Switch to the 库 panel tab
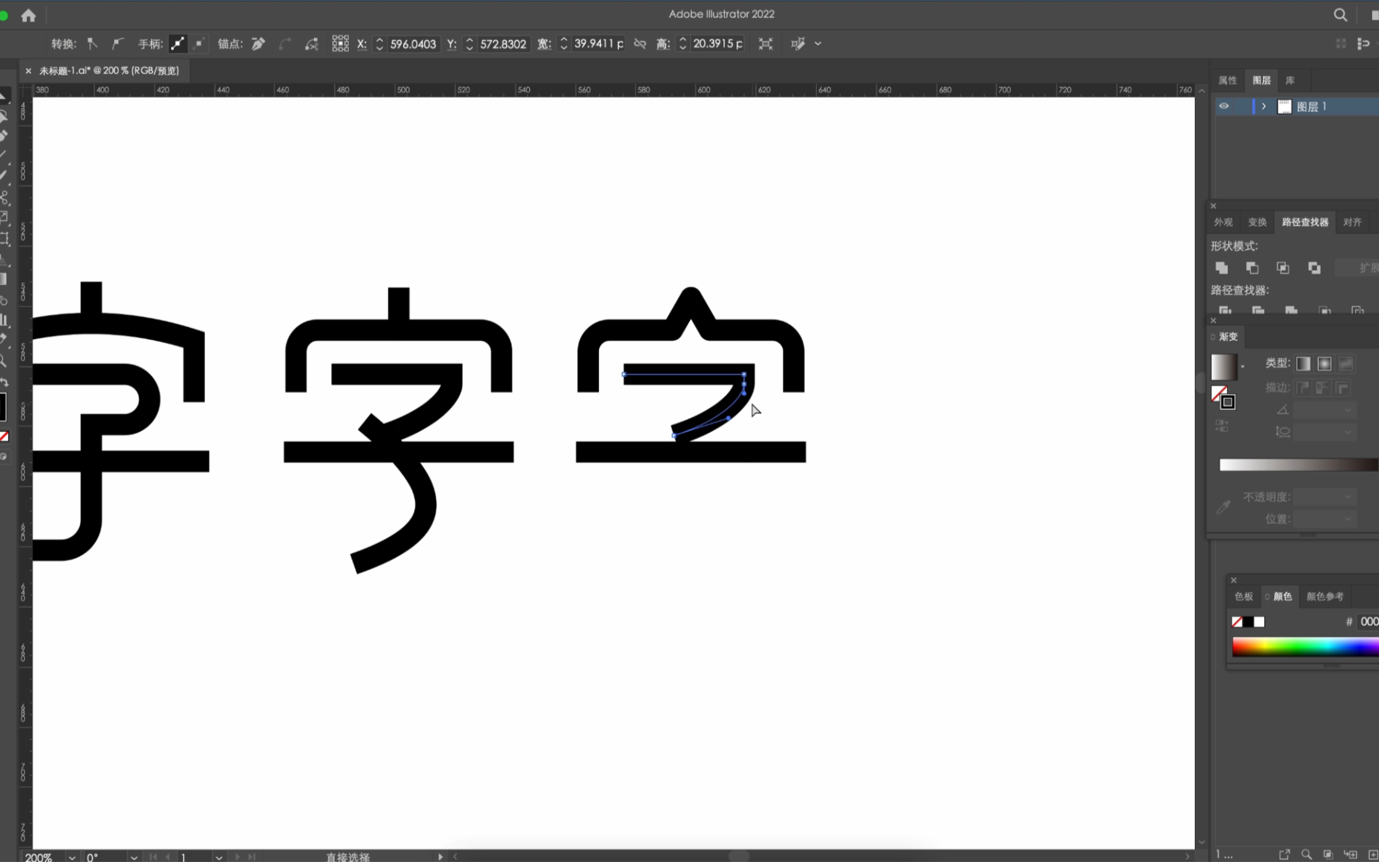Viewport: 1379px width, 862px height. (x=1290, y=81)
